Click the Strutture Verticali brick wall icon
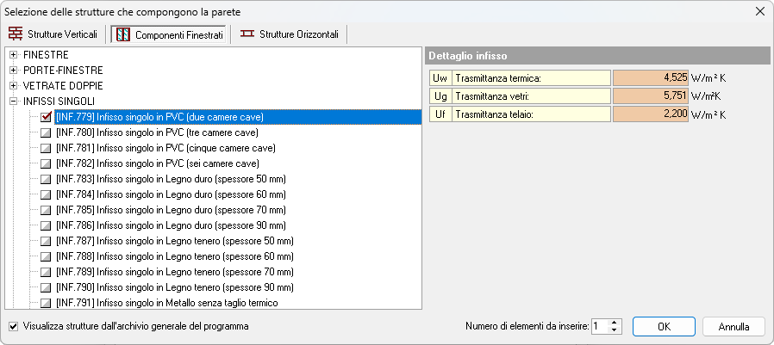This screenshot has width=774, height=345. tap(16, 34)
